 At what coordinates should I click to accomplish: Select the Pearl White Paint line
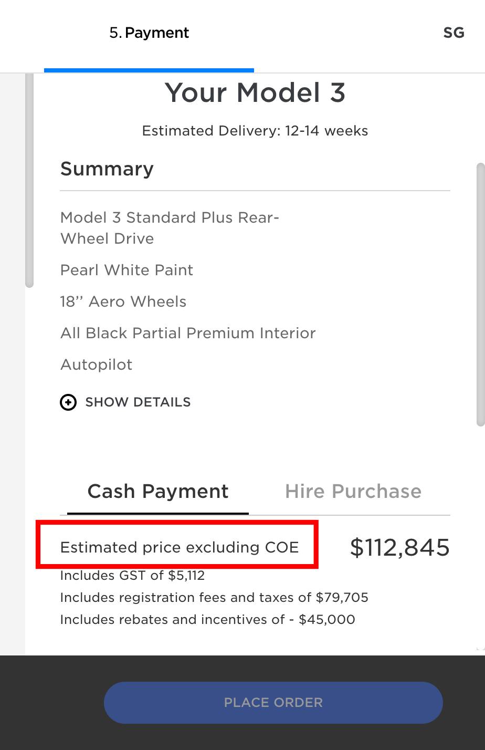tap(126, 270)
